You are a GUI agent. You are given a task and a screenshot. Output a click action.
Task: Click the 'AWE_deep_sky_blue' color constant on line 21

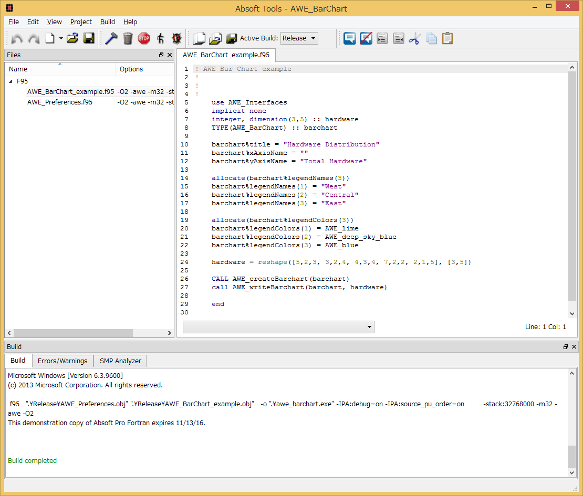[x=361, y=237]
